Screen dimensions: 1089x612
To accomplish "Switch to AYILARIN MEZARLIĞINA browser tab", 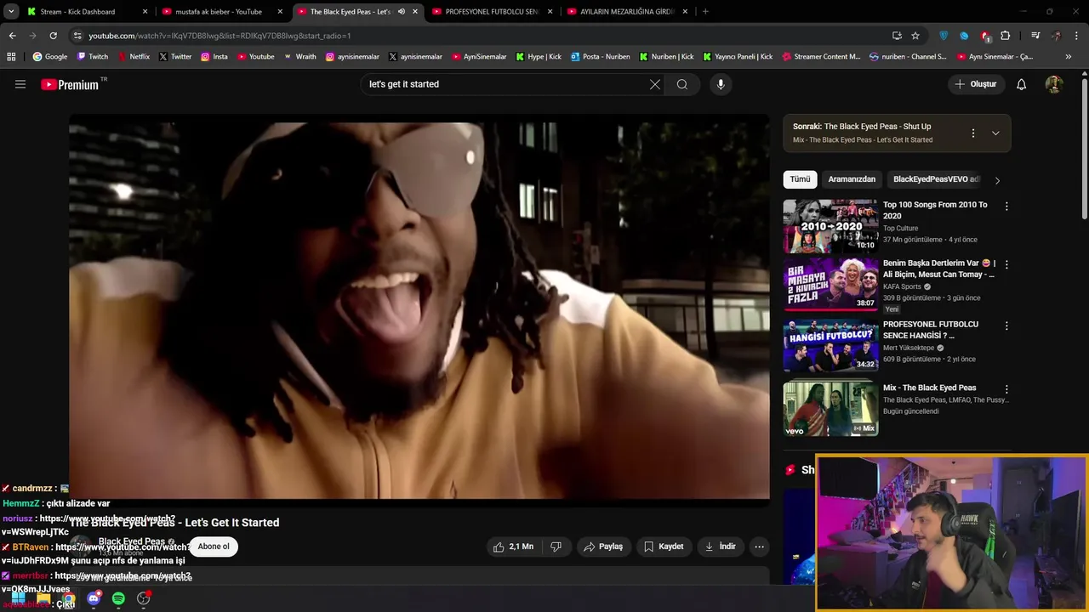I will (x=627, y=12).
